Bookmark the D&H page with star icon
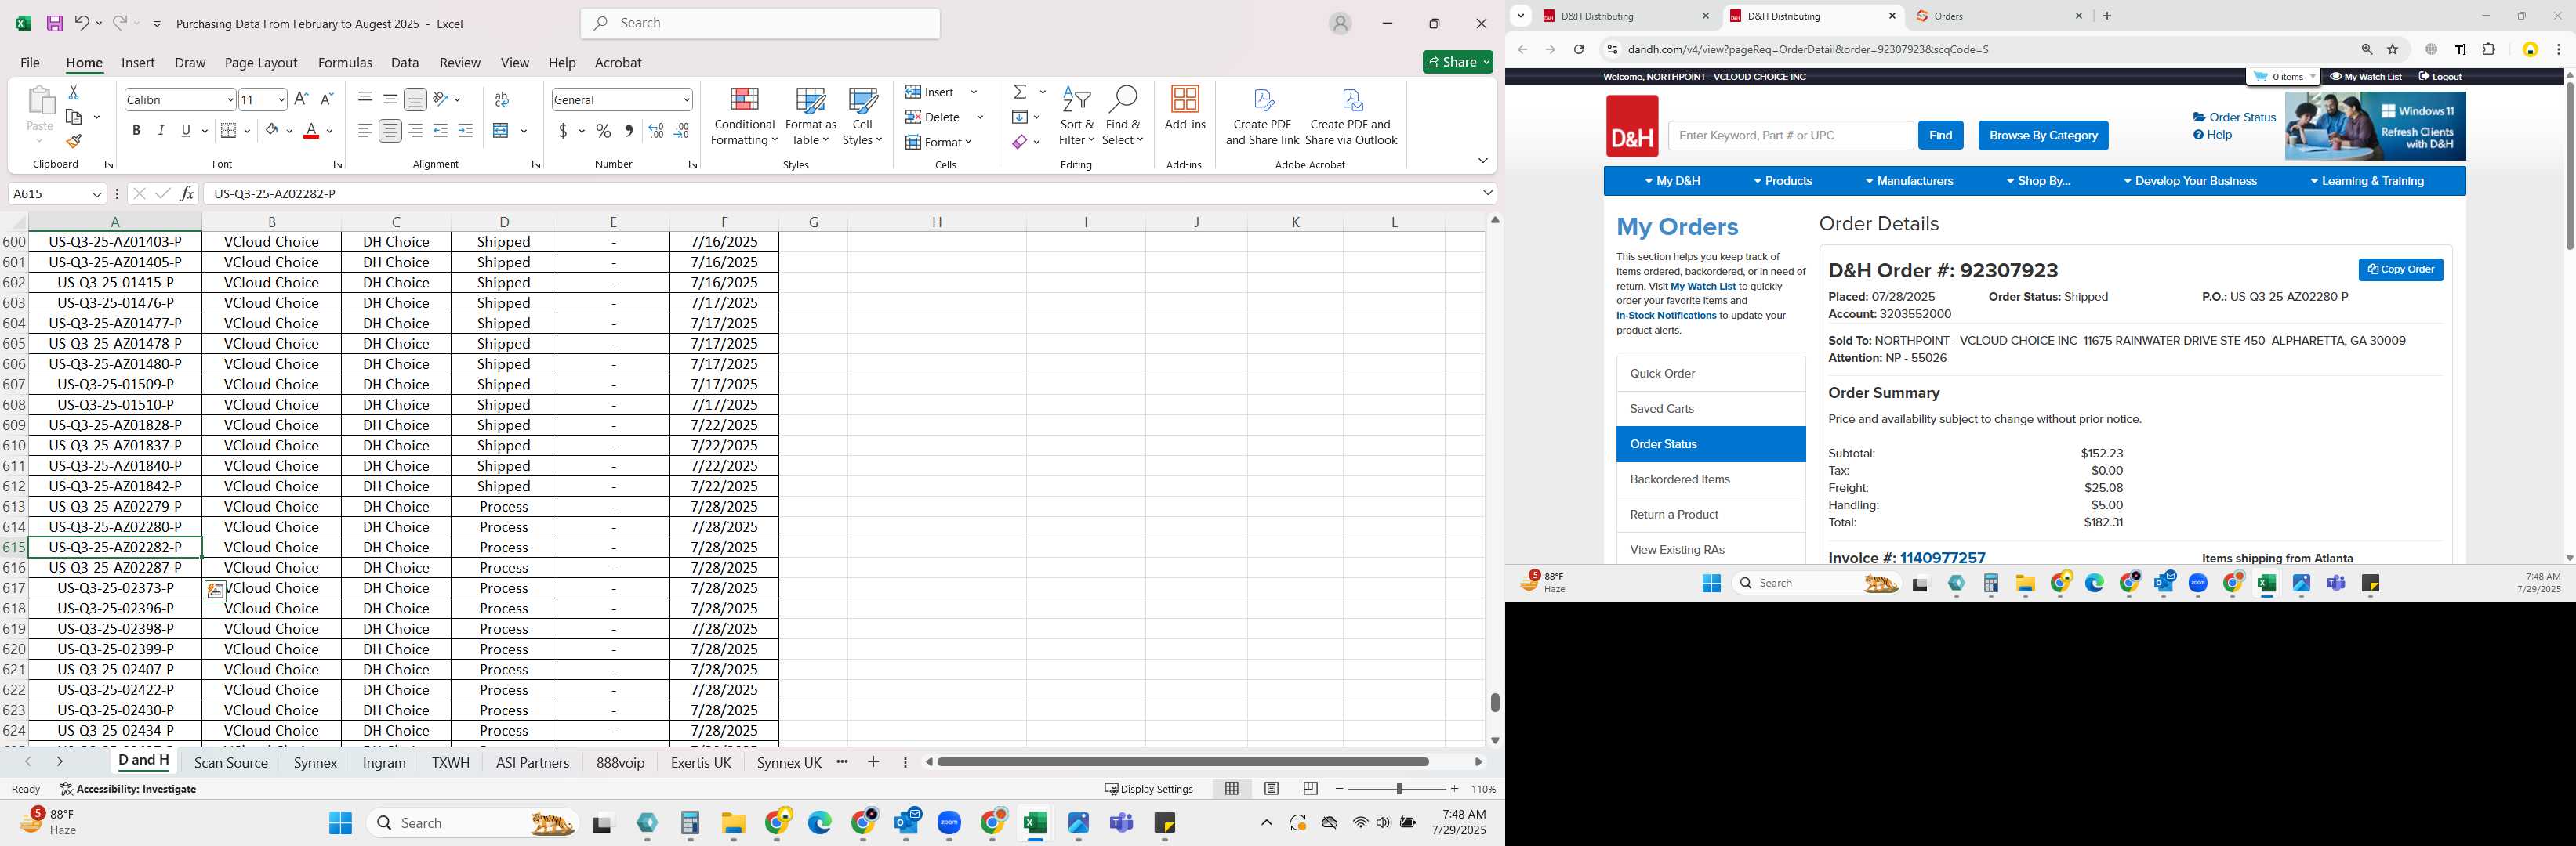The width and height of the screenshot is (2576, 846). 2393,50
